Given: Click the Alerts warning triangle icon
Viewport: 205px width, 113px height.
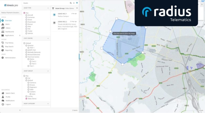Looking at the screenshot, I should (3, 24).
